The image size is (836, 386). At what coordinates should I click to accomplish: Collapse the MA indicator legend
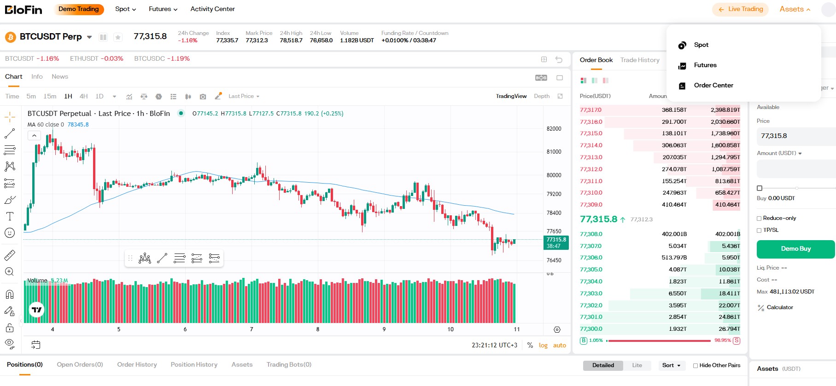click(34, 136)
